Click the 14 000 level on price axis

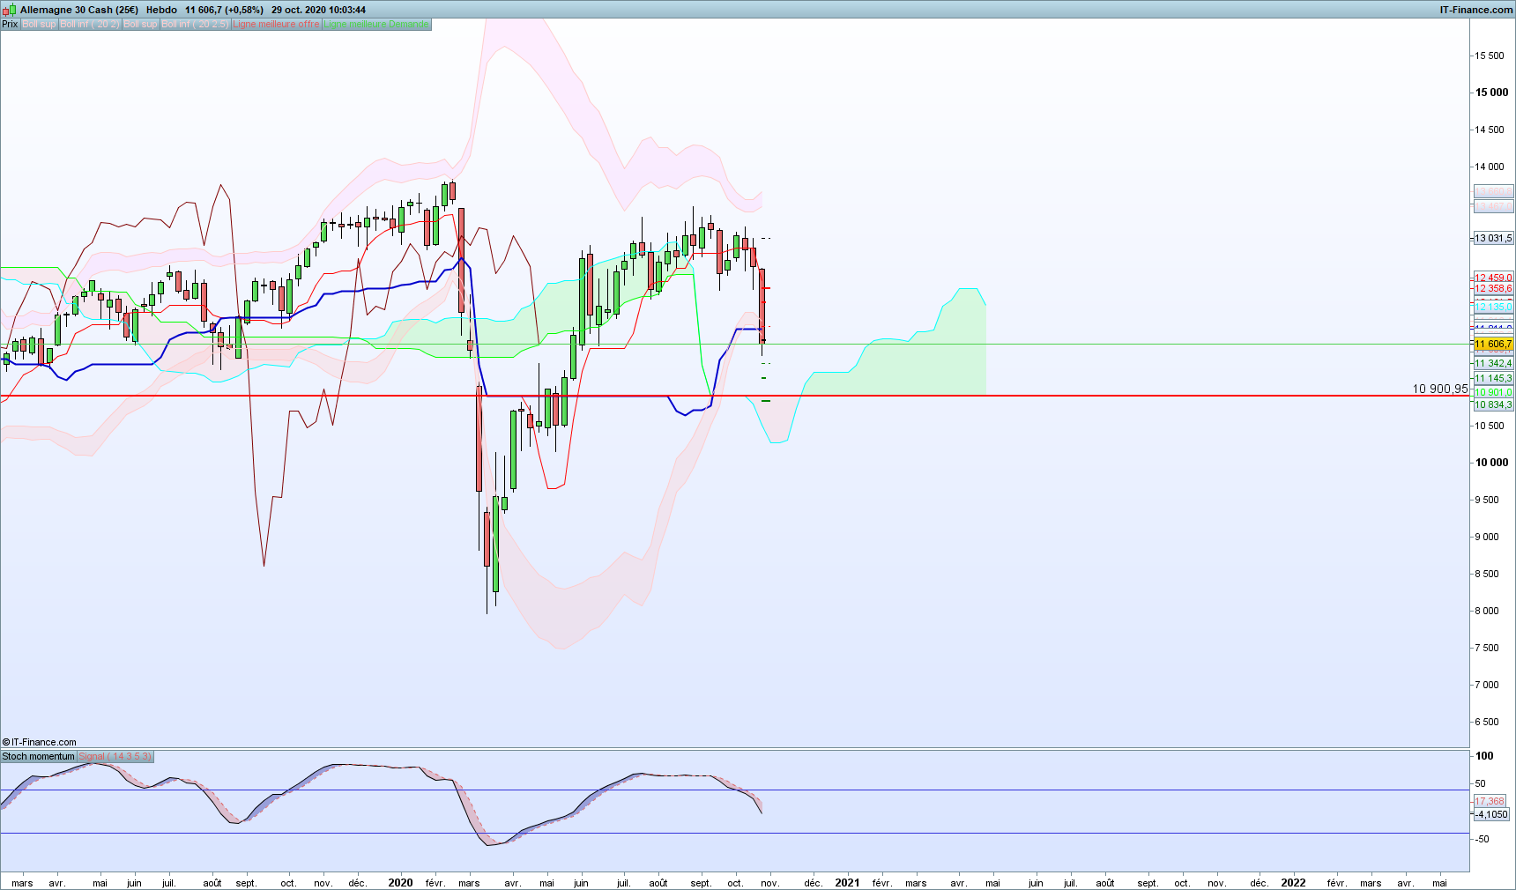(x=1490, y=166)
